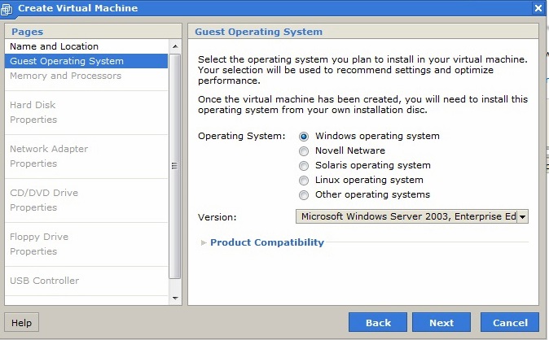The width and height of the screenshot is (549, 340).
Task: Click the Pages list scroll up arrow
Action: pyautogui.click(x=175, y=46)
